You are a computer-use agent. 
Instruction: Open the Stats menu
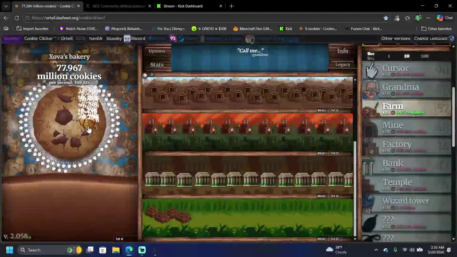[157, 65]
